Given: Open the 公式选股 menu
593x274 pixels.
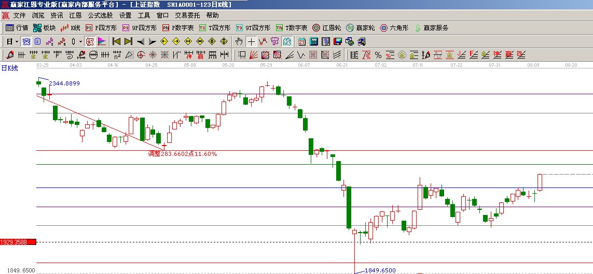Looking at the screenshot, I should click(x=100, y=16).
